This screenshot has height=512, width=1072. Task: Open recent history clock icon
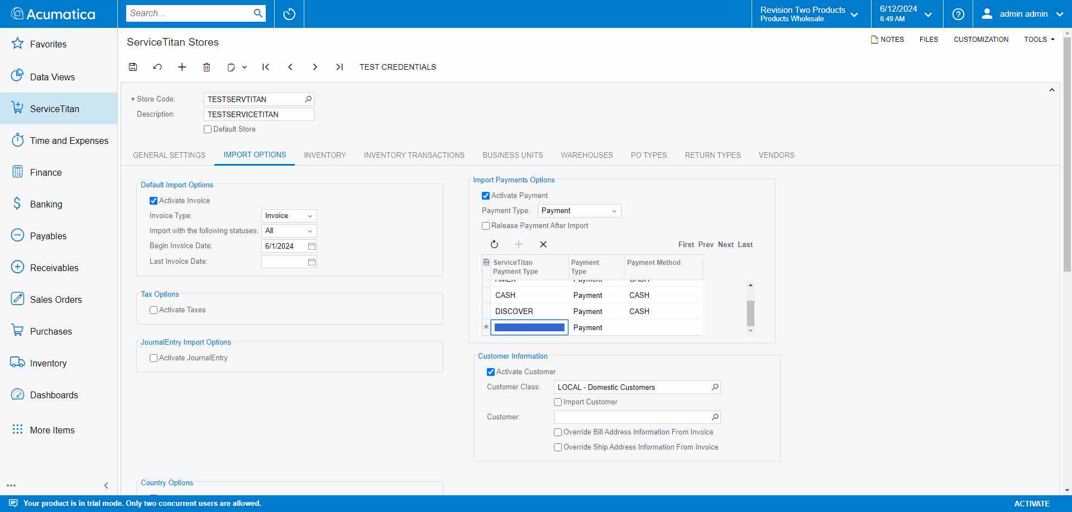click(289, 14)
